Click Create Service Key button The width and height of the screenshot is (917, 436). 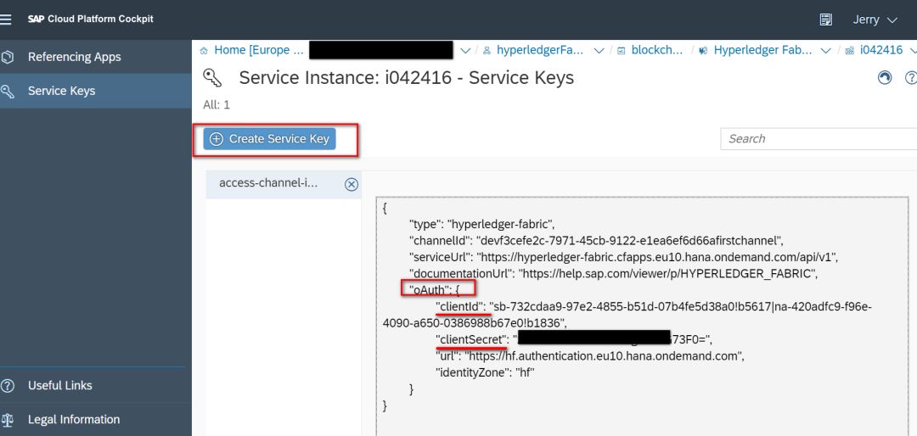[x=270, y=139]
